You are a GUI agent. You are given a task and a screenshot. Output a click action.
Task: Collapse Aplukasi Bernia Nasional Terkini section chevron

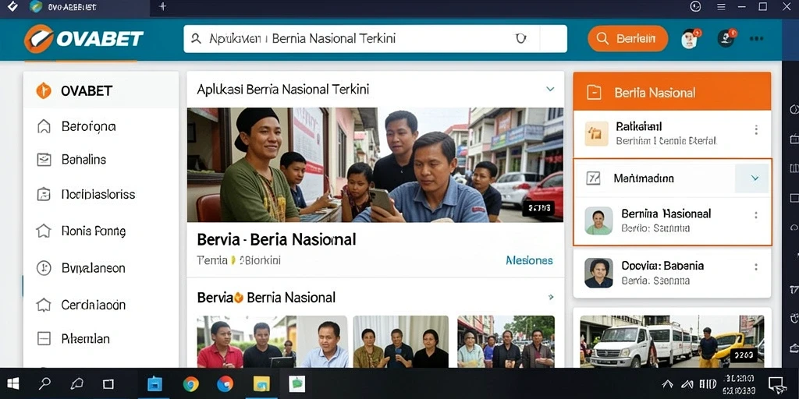coord(550,89)
